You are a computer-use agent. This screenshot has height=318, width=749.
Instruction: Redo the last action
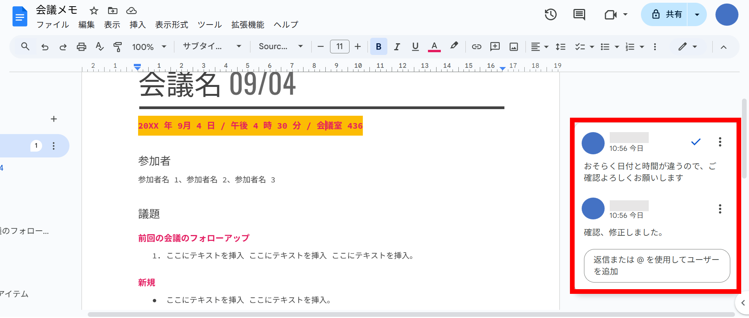point(63,47)
